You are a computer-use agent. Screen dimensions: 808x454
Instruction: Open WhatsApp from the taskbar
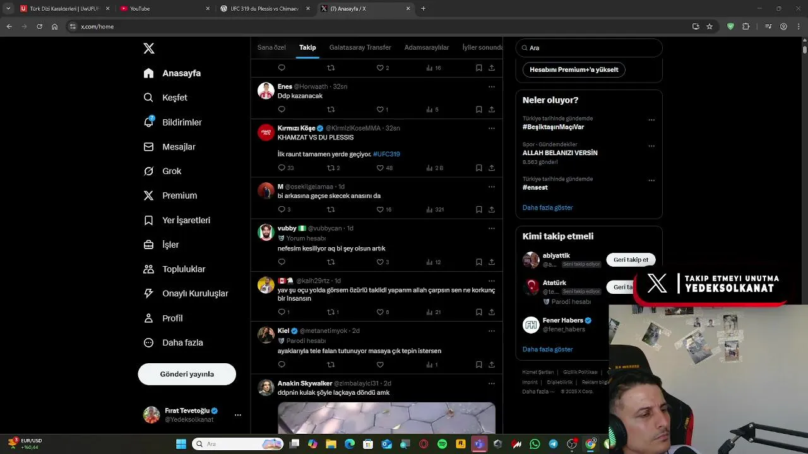[535, 445]
